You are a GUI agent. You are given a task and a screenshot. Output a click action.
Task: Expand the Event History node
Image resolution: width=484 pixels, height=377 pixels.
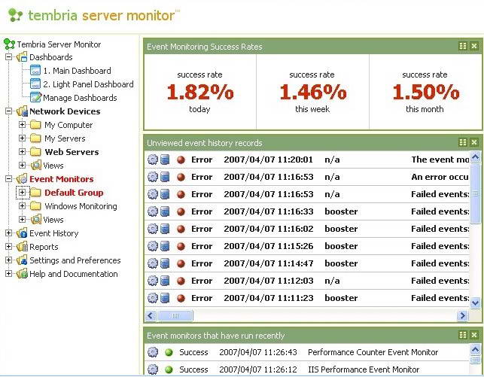coord(9,233)
